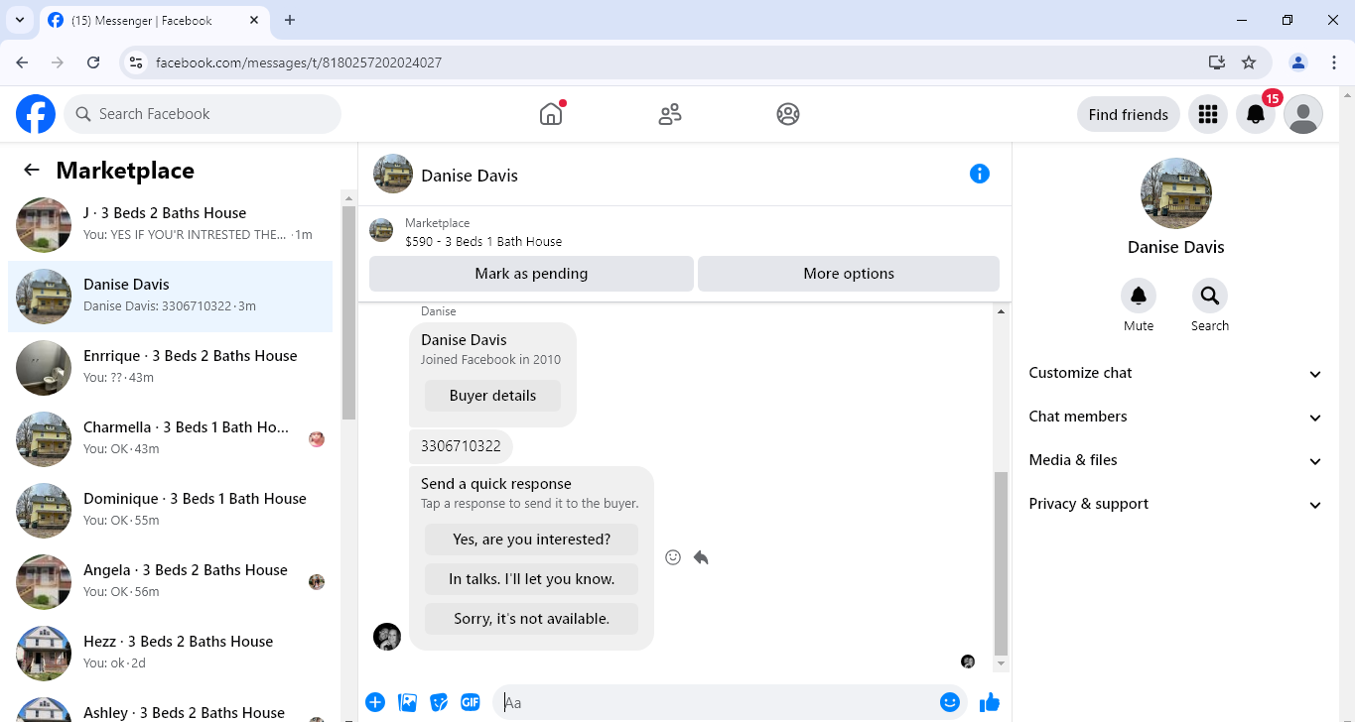Focus the Aa message input box
Image resolution: width=1355 pixels, height=722 pixels.
(x=717, y=703)
